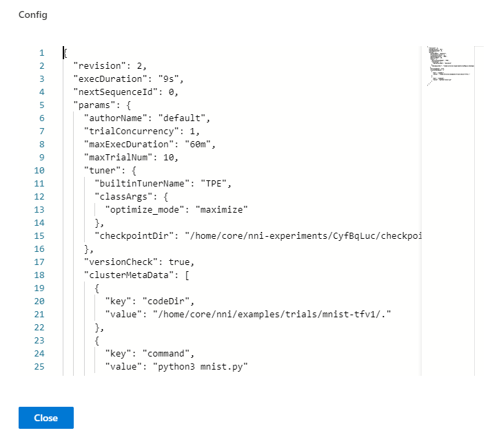Click line number 1 in gutter
This screenshot has width=490, height=435.
41,53
